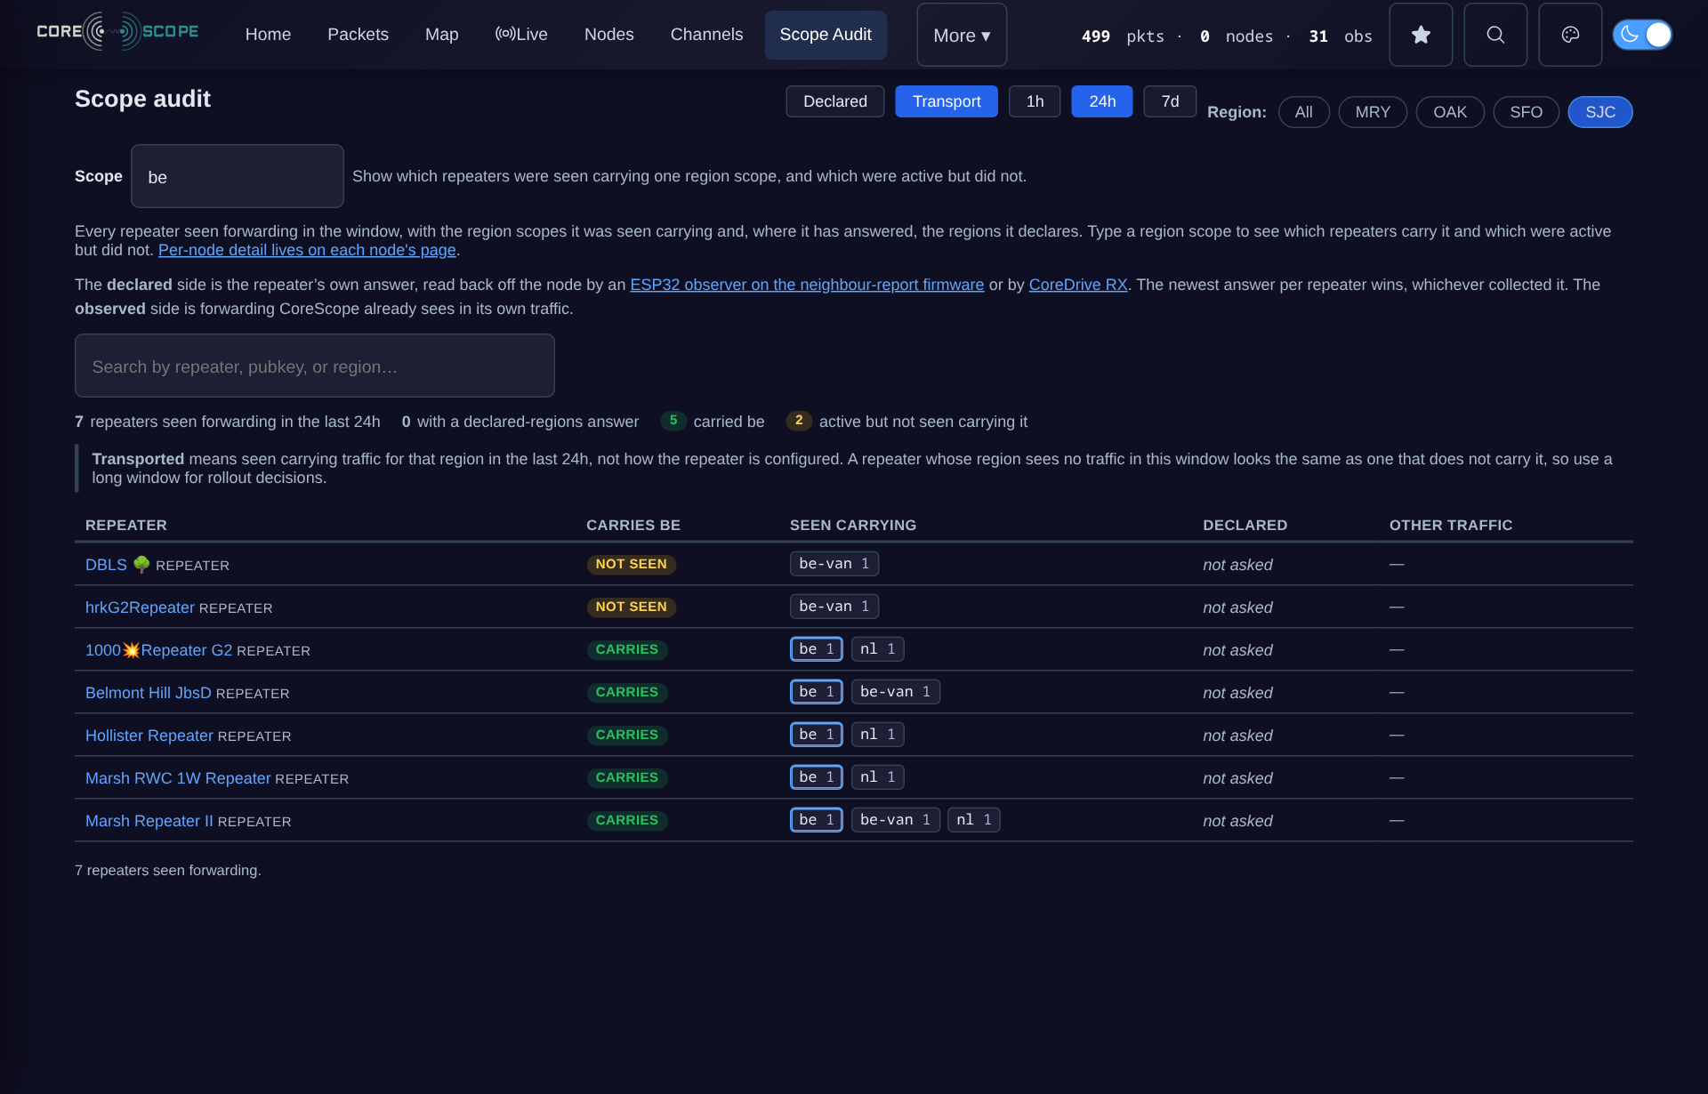The height and width of the screenshot is (1094, 1708).
Task: Filter region to SFO
Action: pos(1526,112)
